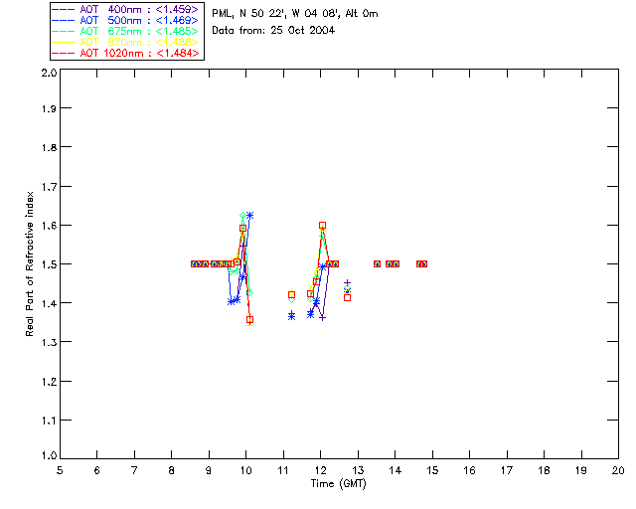Click the 1.0 y-axis tick label
The height and width of the screenshot is (509, 636).
pos(49,456)
